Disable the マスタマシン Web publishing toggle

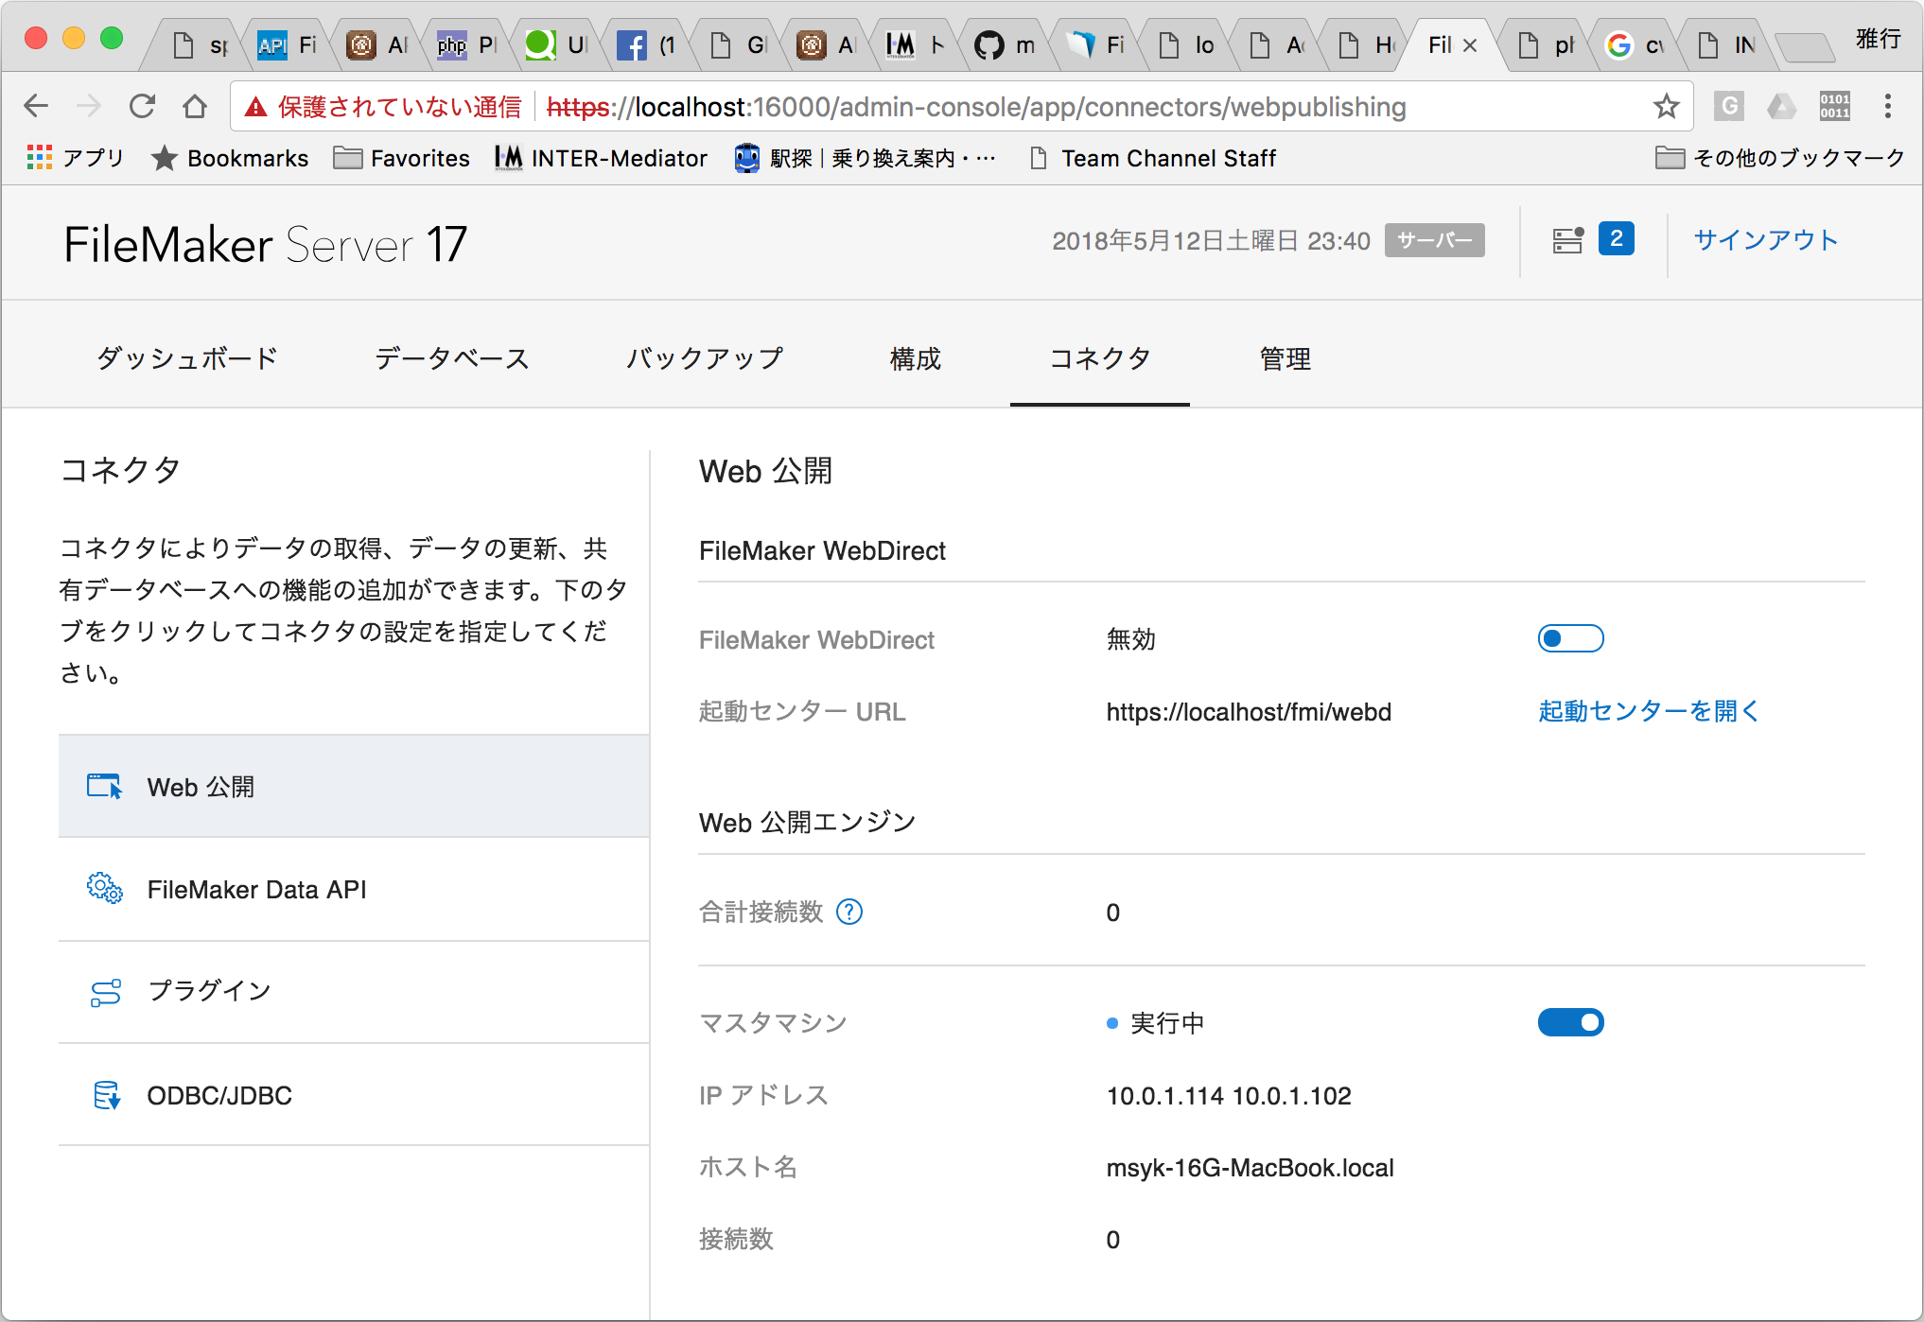click(x=1570, y=1022)
